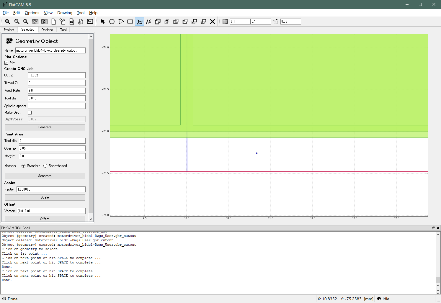Switch to the Project tab

[x=9, y=30]
